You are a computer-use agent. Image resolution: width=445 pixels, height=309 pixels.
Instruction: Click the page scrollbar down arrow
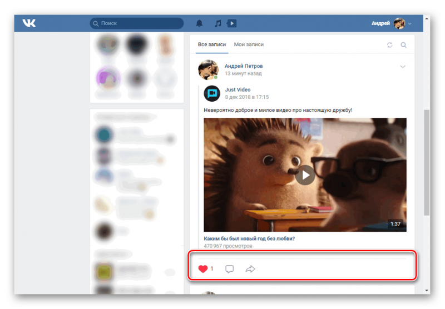(427, 290)
